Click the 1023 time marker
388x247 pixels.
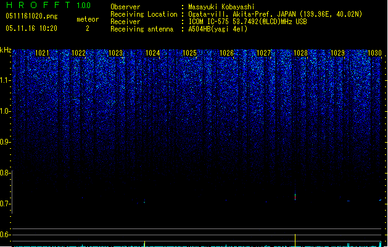click(x=115, y=53)
